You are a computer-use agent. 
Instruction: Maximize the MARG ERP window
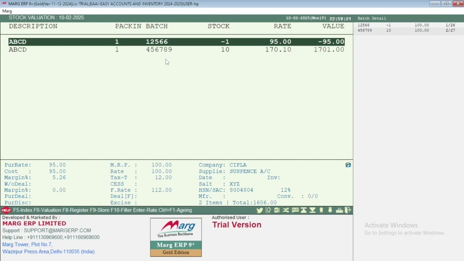pos(447,4)
